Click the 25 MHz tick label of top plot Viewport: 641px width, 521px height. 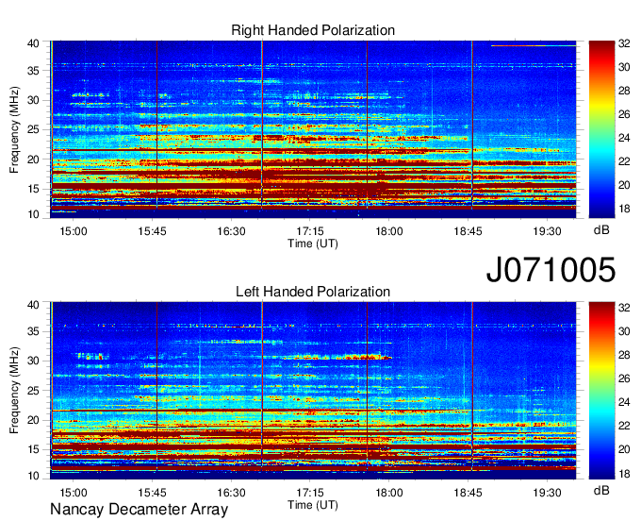tap(33, 129)
